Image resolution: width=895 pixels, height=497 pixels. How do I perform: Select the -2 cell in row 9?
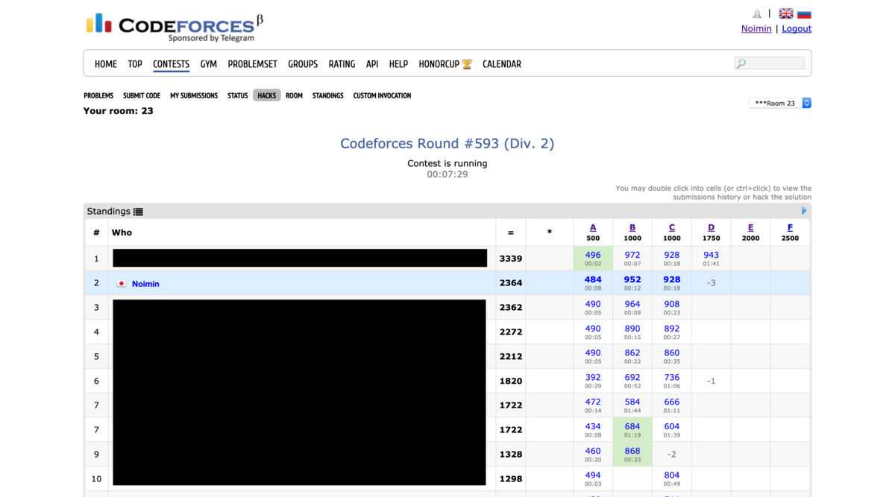(672, 455)
